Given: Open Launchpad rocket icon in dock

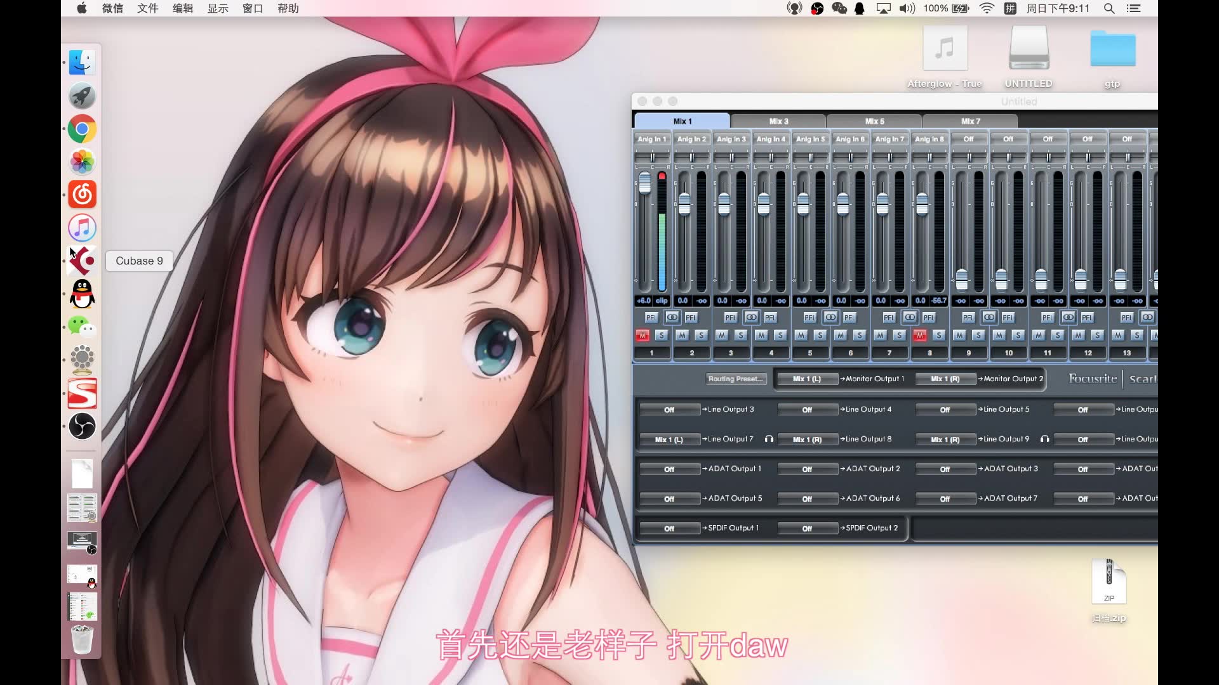Looking at the screenshot, I should [83, 96].
